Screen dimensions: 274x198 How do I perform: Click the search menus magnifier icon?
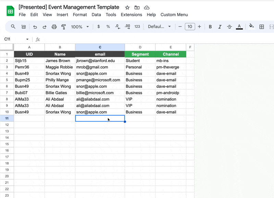13,27
